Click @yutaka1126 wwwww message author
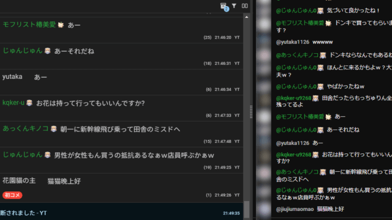 tap(293, 42)
